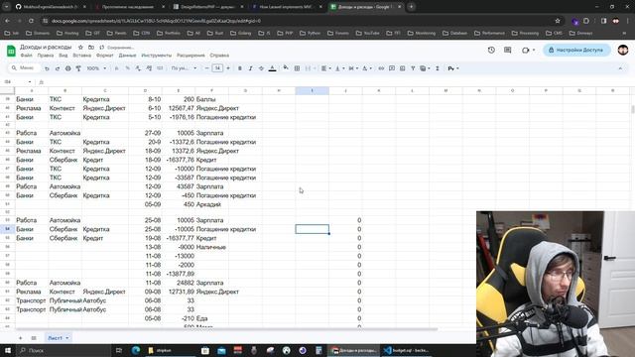Open the Windows Start menu
The height and width of the screenshot is (357, 635).
point(8,350)
